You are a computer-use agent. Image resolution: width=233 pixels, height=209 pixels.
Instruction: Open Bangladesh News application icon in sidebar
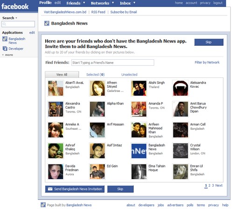point(5,39)
